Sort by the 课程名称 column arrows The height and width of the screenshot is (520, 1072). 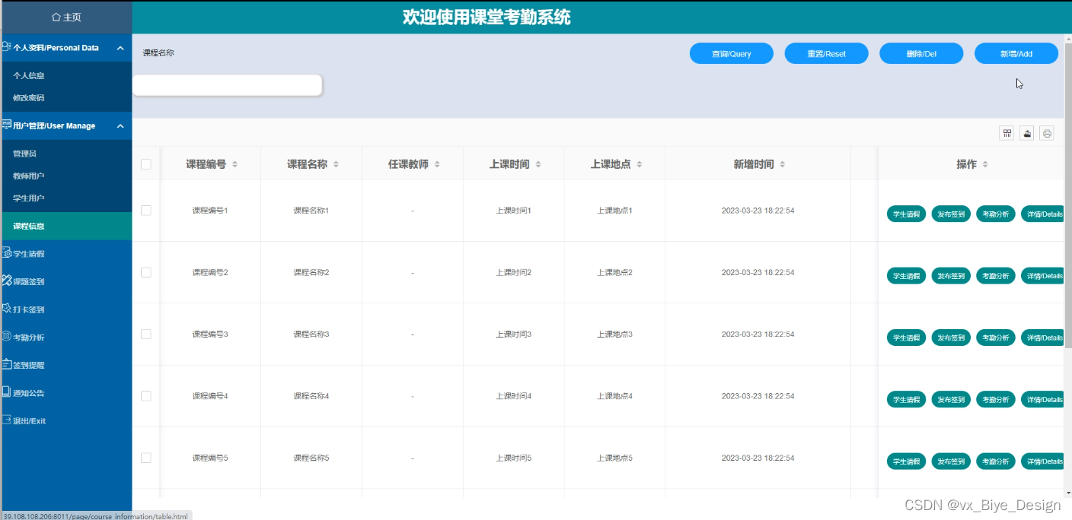[x=336, y=164]
